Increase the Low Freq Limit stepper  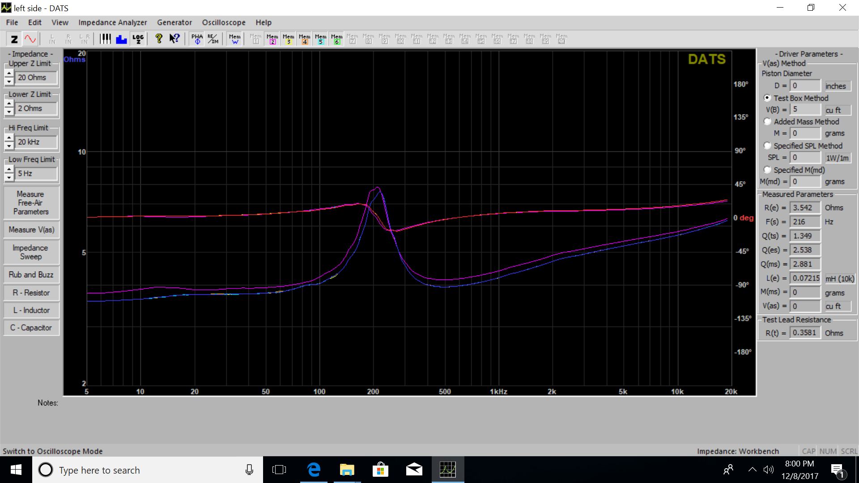(9, 169)
